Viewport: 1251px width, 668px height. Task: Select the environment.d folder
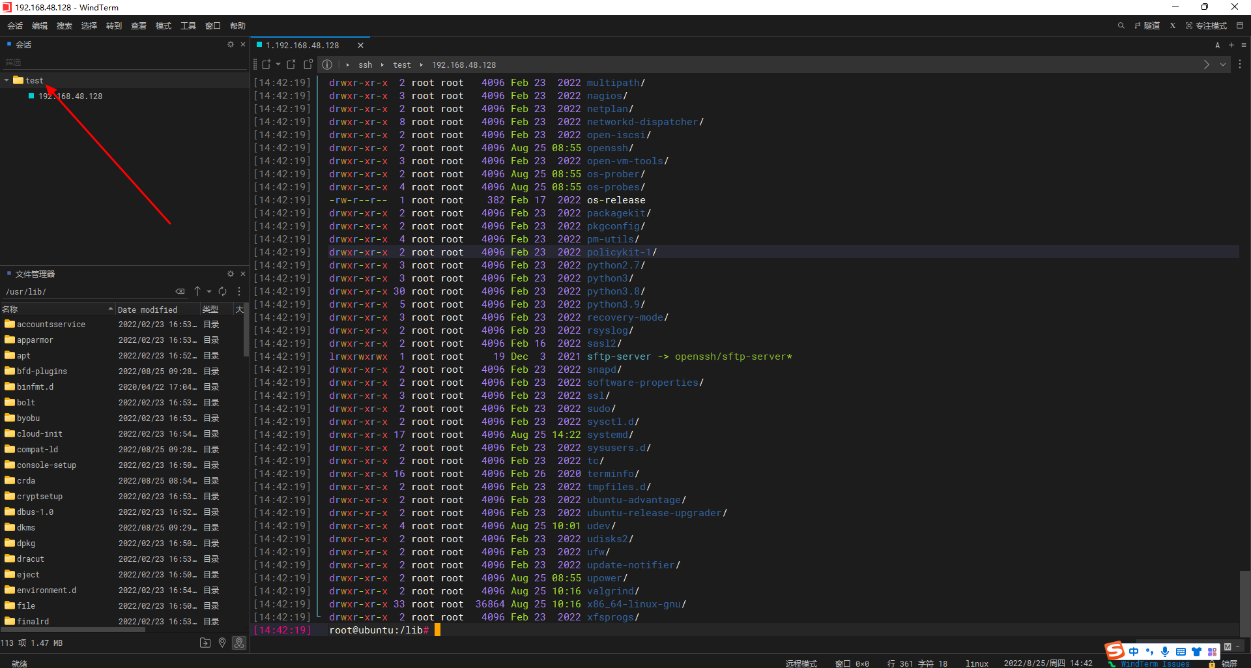tap(46, 590)
